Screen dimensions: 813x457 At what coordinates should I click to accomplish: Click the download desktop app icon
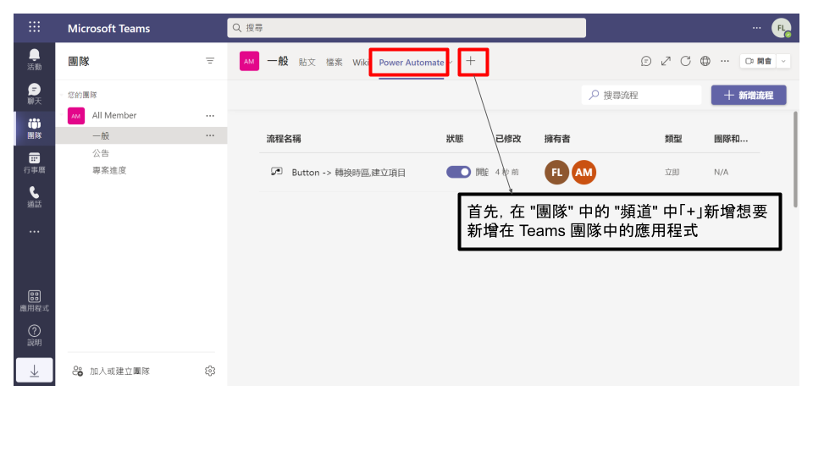[x=34, y=371]
